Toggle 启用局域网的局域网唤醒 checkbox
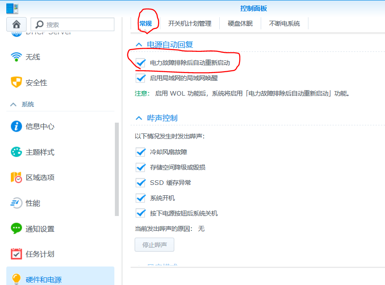Image resolution: width=385 pixels, height=285 pixels. tap(140, 78)
